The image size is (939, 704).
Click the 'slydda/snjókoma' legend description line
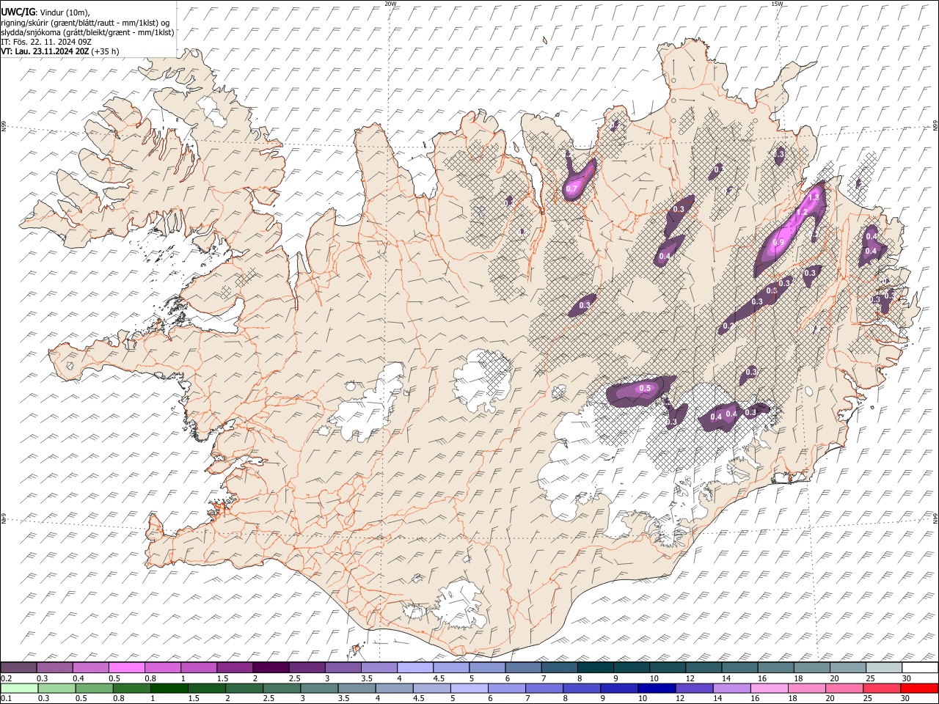coord(87,32)
